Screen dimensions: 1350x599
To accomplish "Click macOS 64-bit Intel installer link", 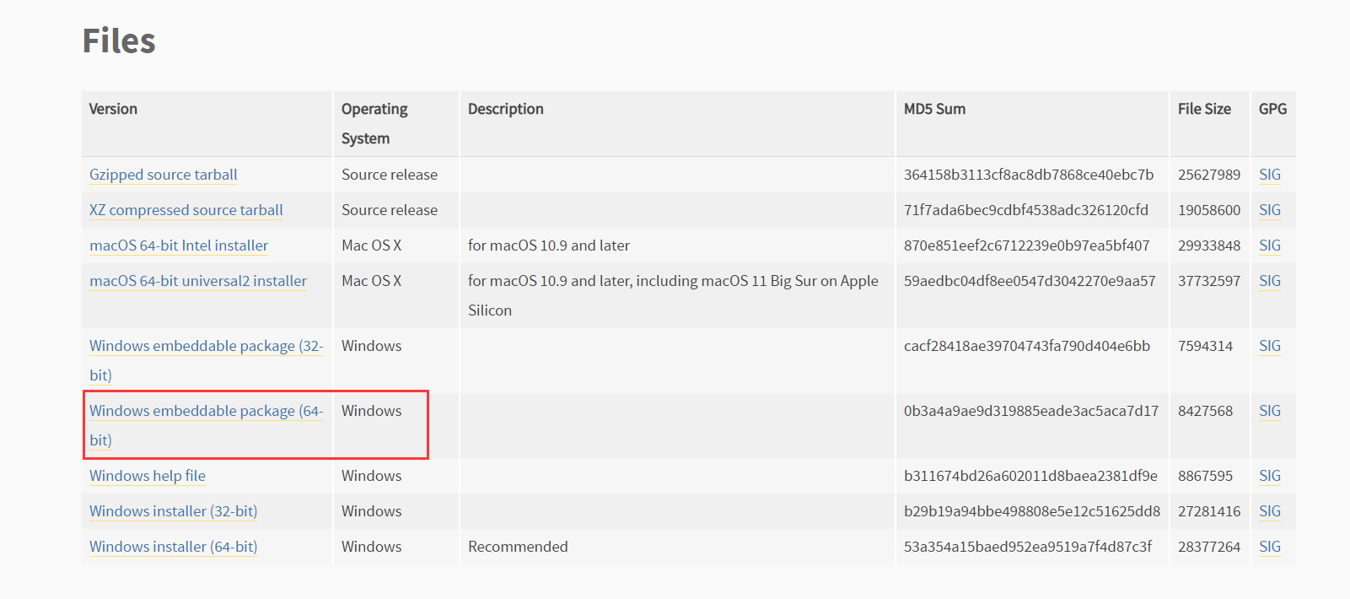I will pyautogui.click(x=179, y=246).
